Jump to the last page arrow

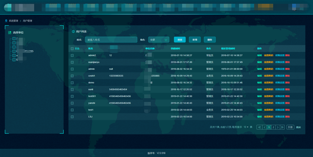tap(282, 127)
